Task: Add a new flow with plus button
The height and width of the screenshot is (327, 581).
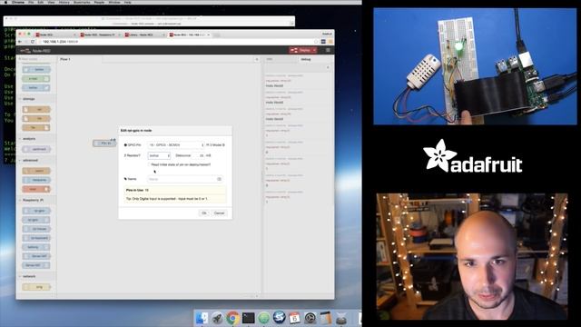Action: (256, 59)
